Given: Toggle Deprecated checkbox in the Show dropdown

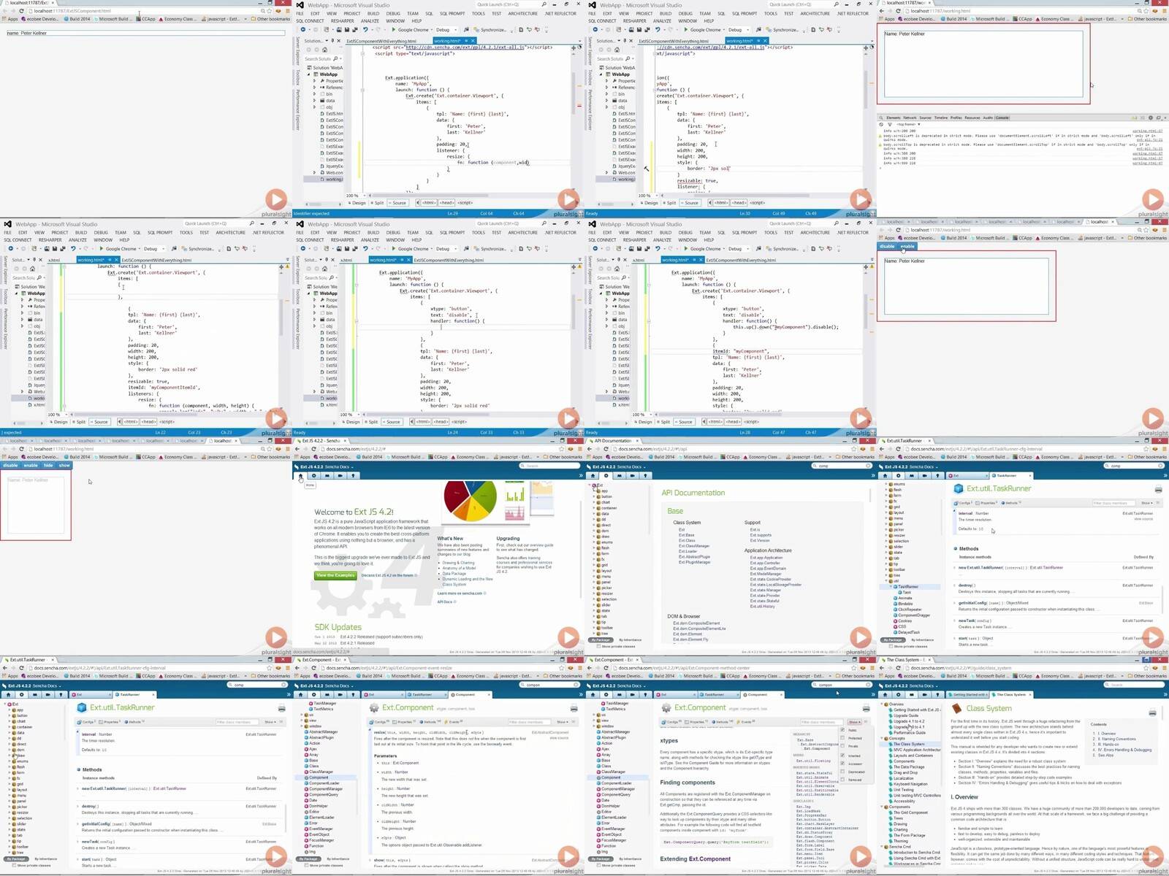Looking at the screenshot, I should tap(844, 772).
